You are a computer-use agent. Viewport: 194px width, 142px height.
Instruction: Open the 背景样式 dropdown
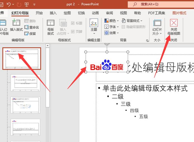[x=132, y=21]
